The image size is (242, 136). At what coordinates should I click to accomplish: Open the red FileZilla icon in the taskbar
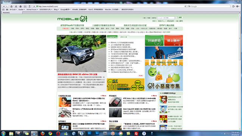136,133
